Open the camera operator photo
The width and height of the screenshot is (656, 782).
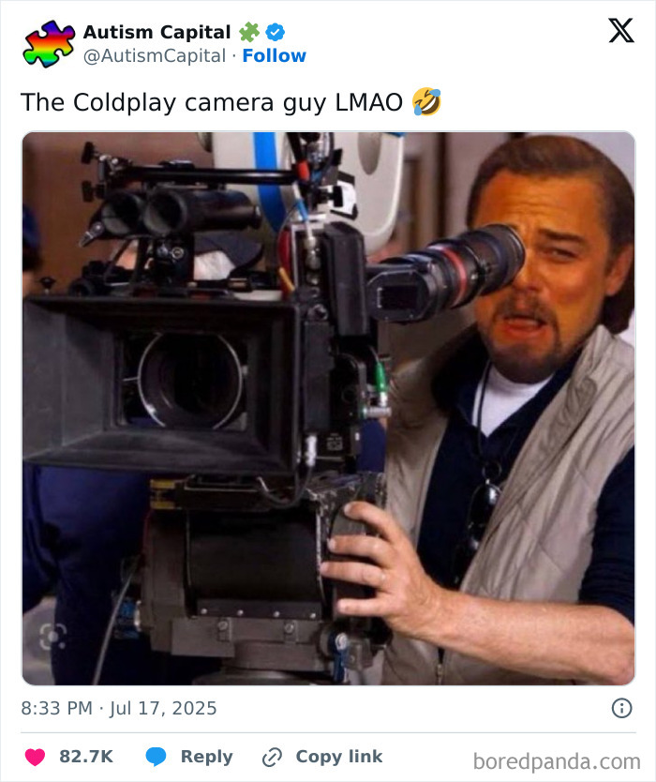coord(329,408)
